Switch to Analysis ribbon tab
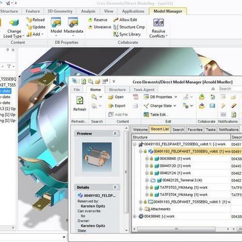The image size is (242, 242). tap(88, 11)
